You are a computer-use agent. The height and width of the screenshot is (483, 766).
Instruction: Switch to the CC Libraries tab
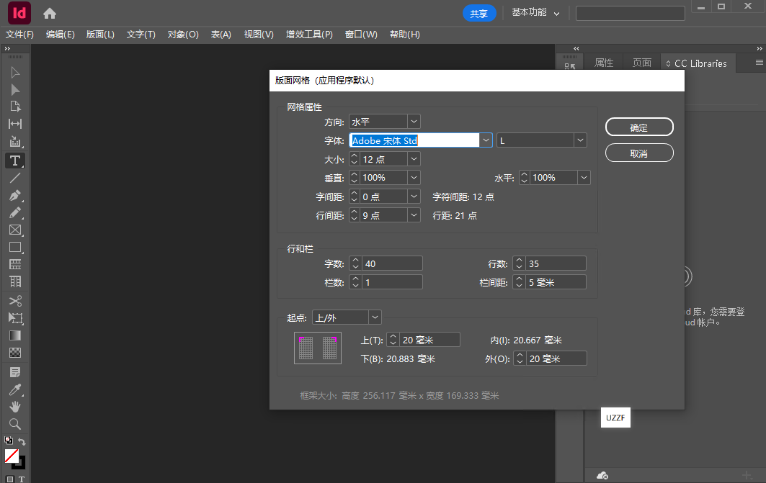pos(698,63)
